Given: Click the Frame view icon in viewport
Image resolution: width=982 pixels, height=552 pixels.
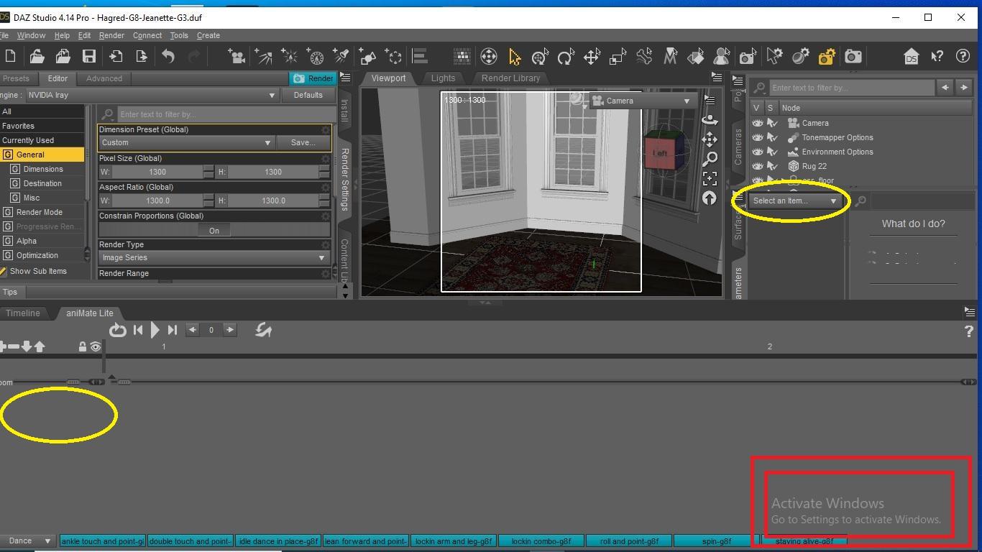Looking at the screenshot, I should pos(710,178).
